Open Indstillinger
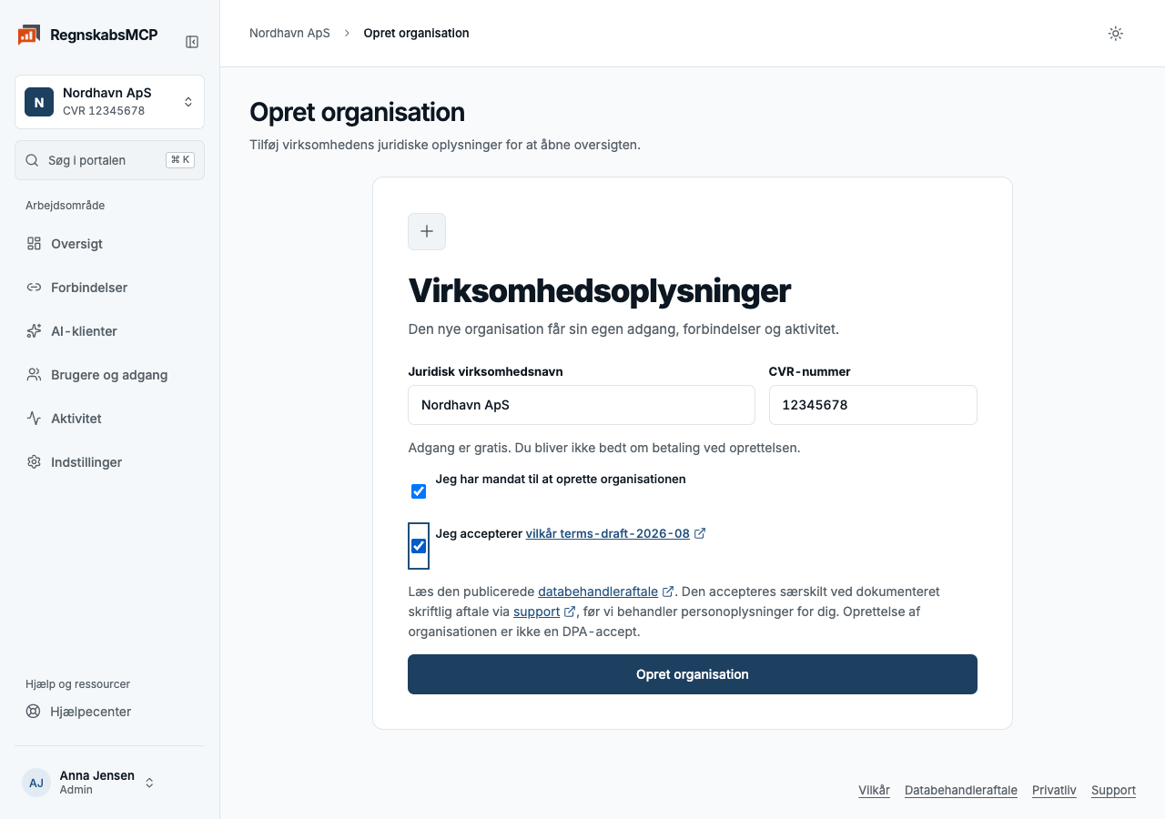Screen dimensions: 1165x819 tap(109, 462)
